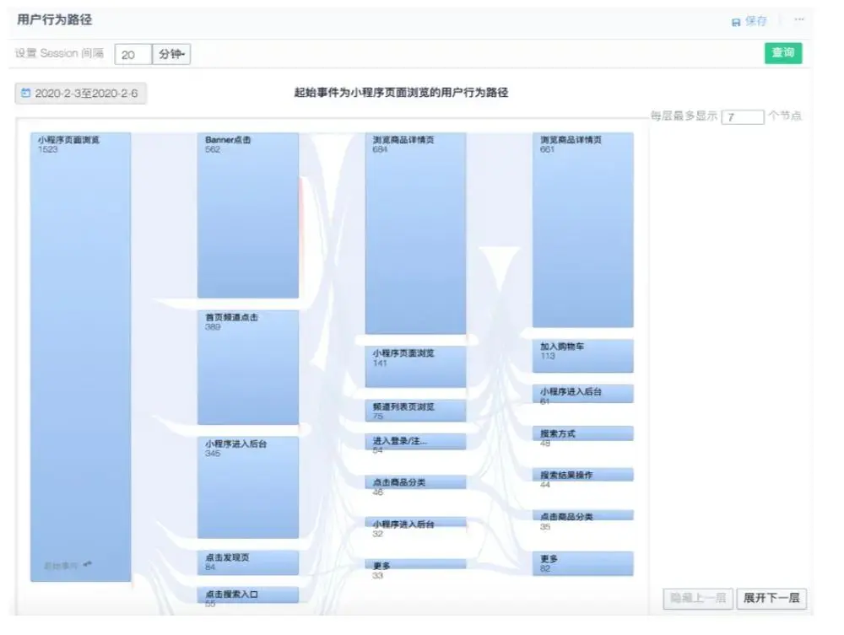
Task: Click the 设置 Session 间隔 label
Action: click(x=59, y=53)
